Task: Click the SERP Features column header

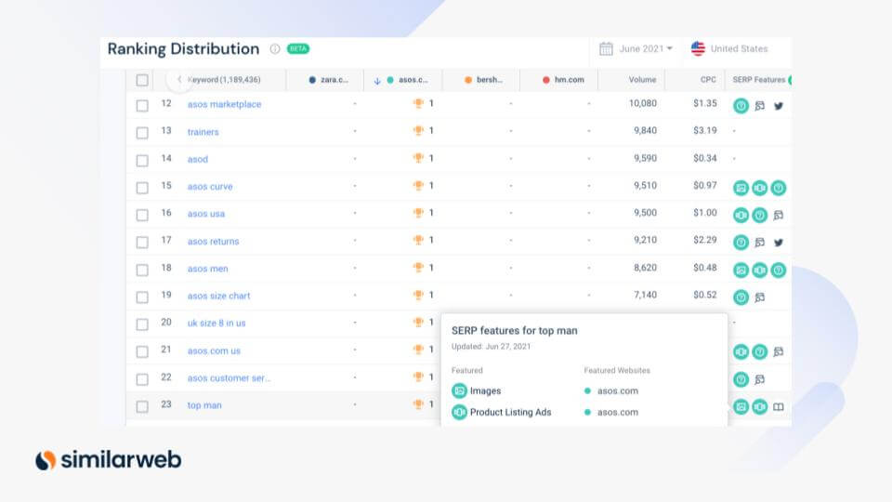Action: point(759,80)
